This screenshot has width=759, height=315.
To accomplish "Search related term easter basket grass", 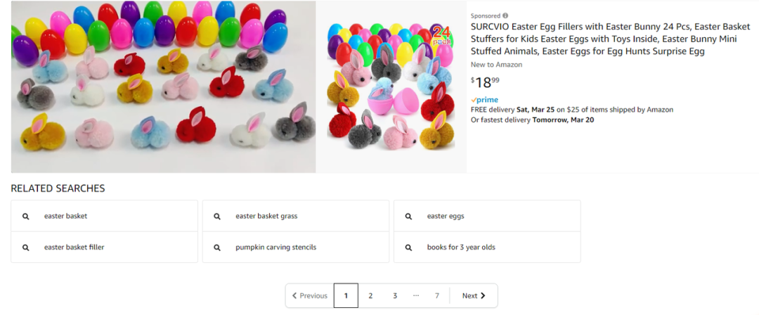I will pos(266,217).
